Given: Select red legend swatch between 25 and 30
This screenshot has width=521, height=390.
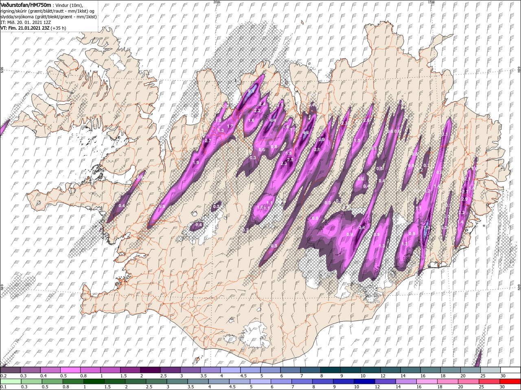Looking at the screenshot, I should coord(489,381).
